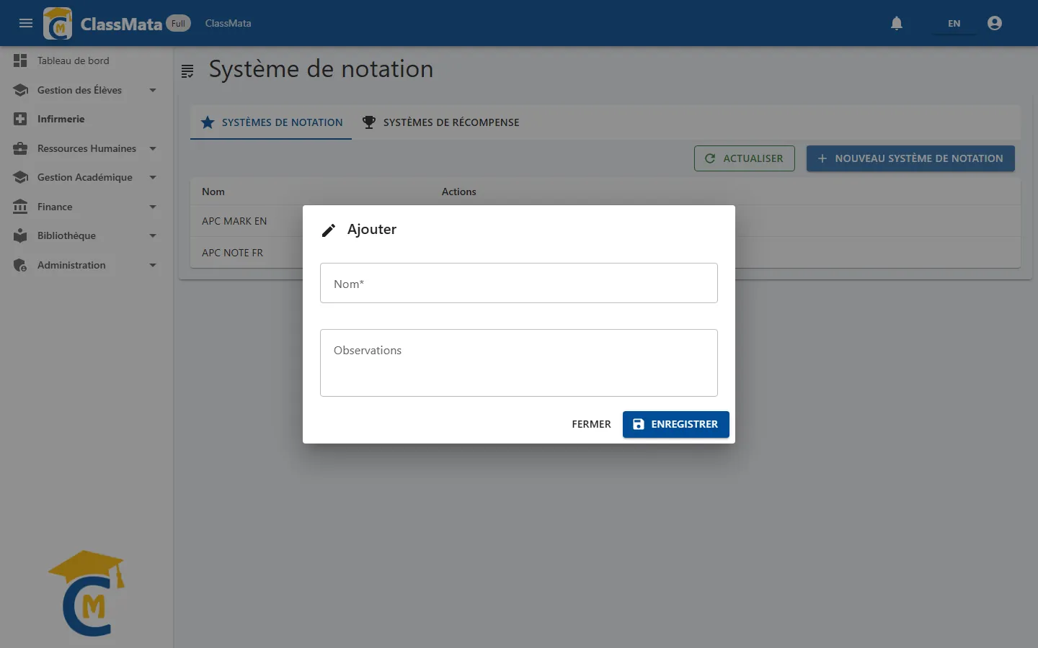The image size is (1038, 648).
Task: Close the dialog with Fermer
Action: click(591, 424)
